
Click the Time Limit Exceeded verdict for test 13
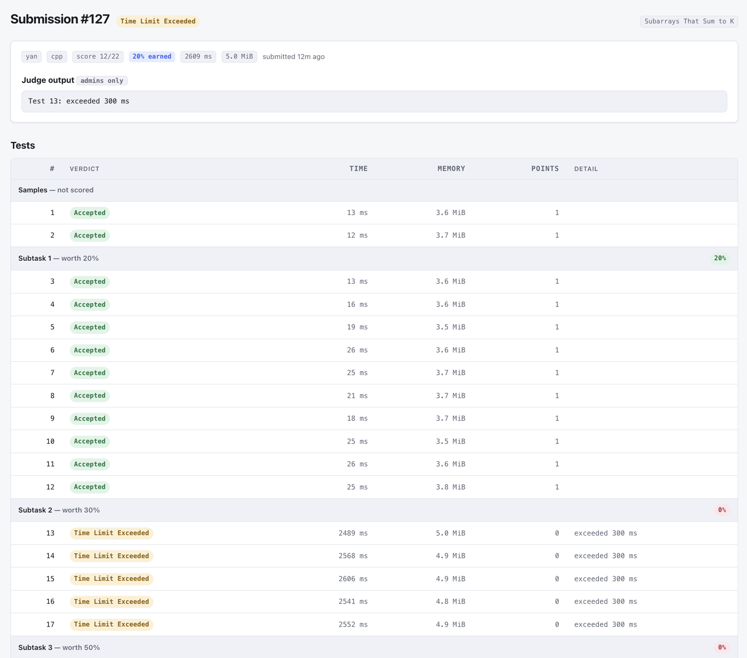point(112,533)
